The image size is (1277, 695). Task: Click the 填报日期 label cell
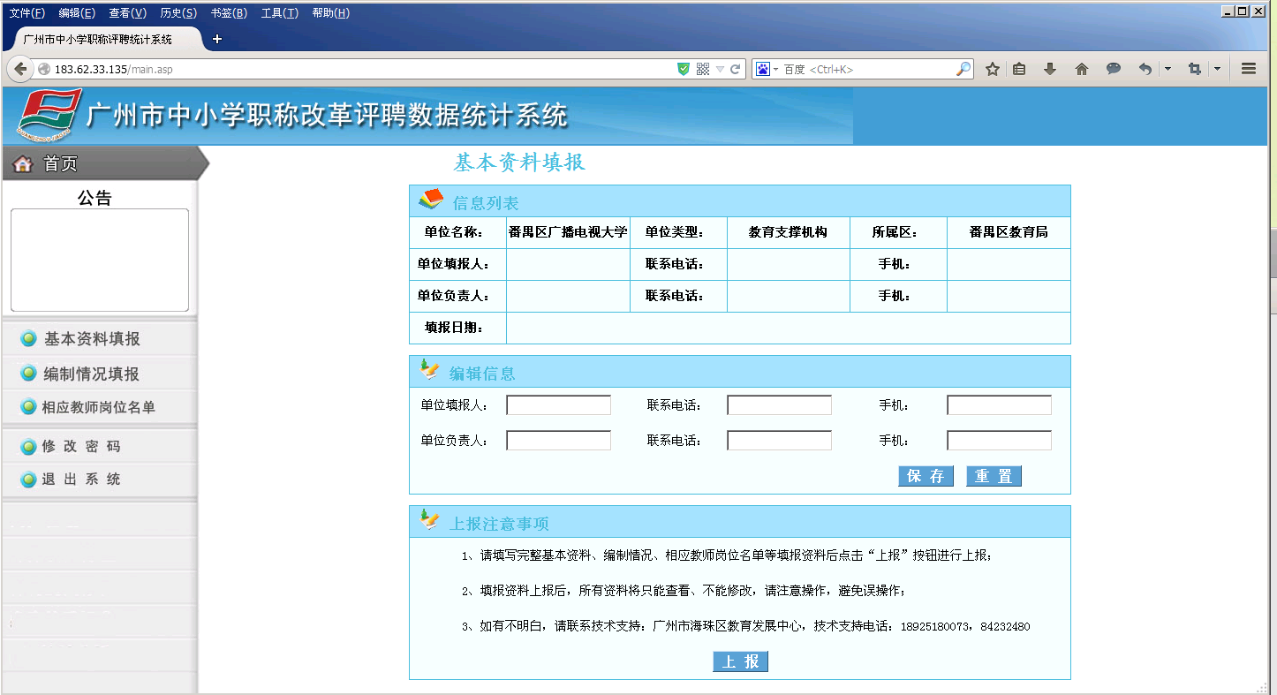(x=457, y=328)
